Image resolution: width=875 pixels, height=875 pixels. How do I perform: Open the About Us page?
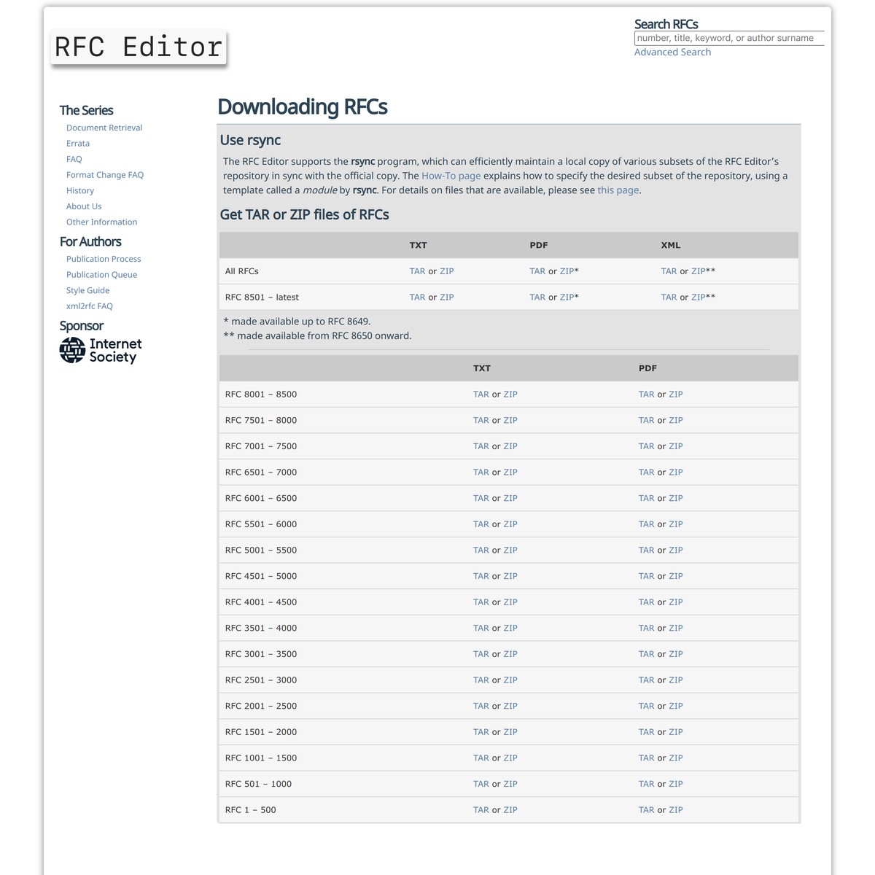tap(84, 206)
